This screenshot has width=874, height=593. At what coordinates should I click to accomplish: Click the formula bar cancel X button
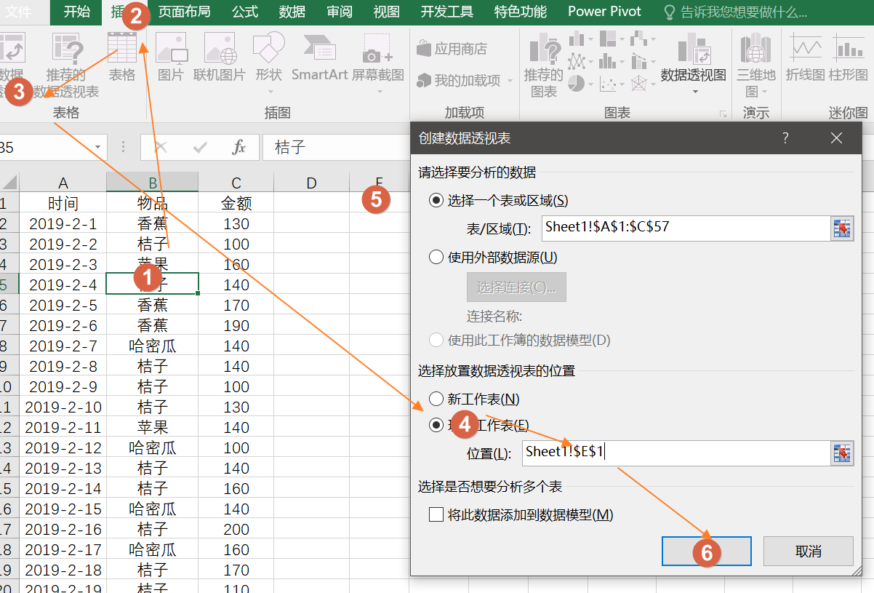161,148
